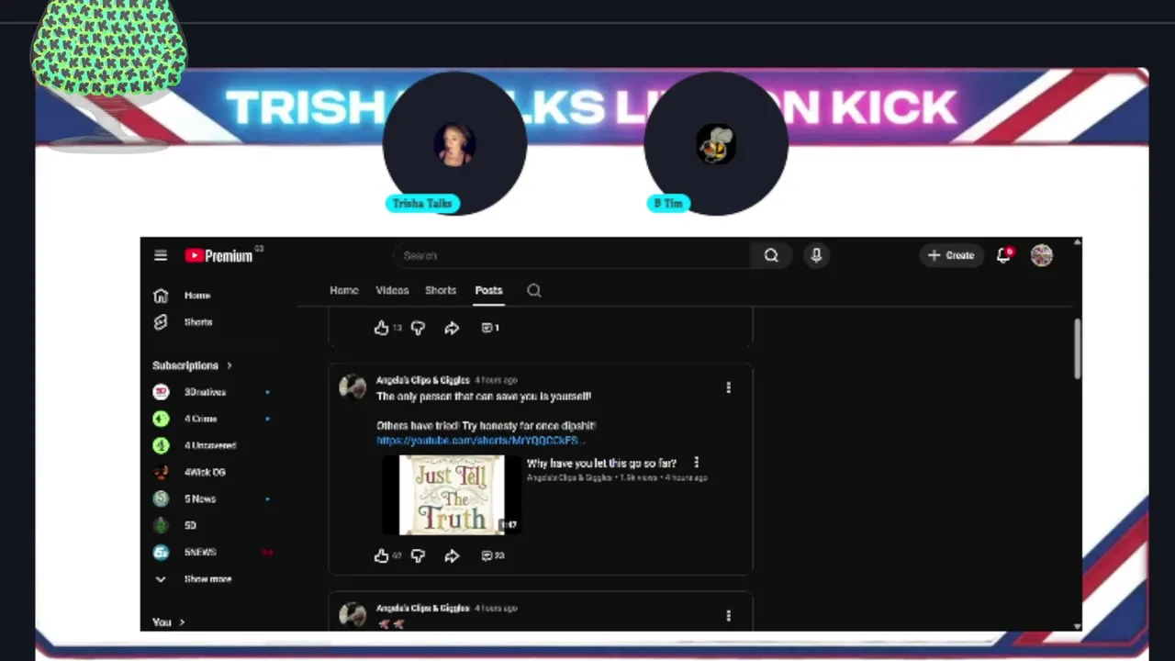Expand subscriptions with Show more
Viewport: 1175px width, 661px height.
pos(207,579)
